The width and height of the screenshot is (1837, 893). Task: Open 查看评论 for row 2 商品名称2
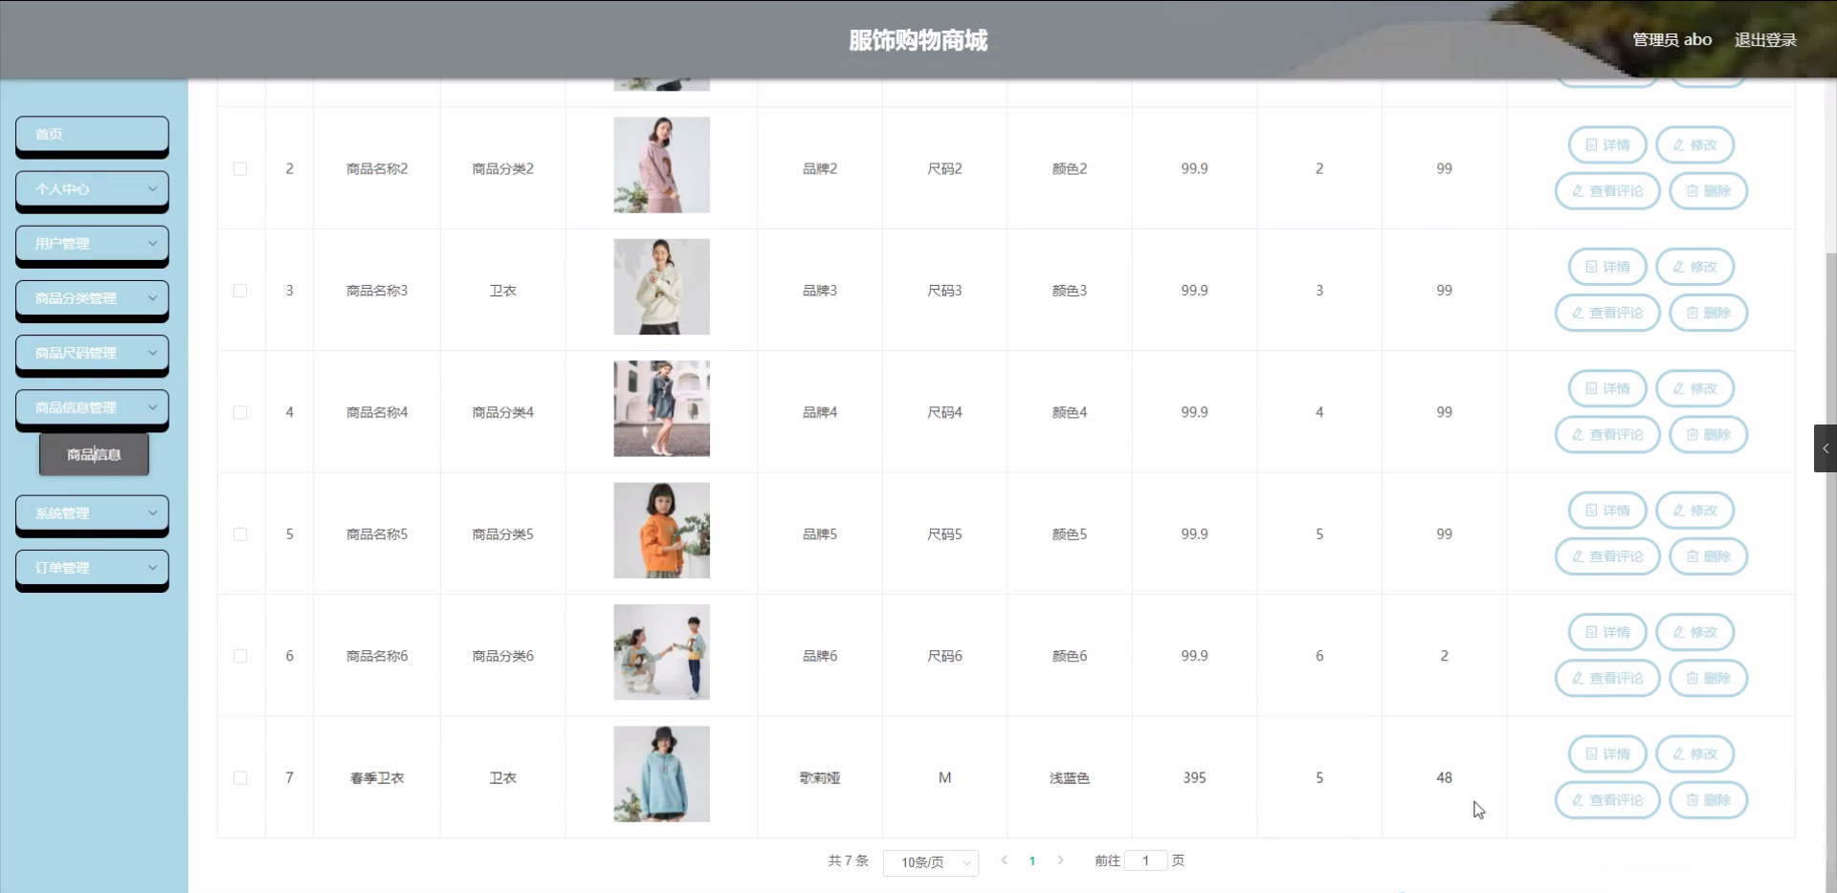(1607, 191)
